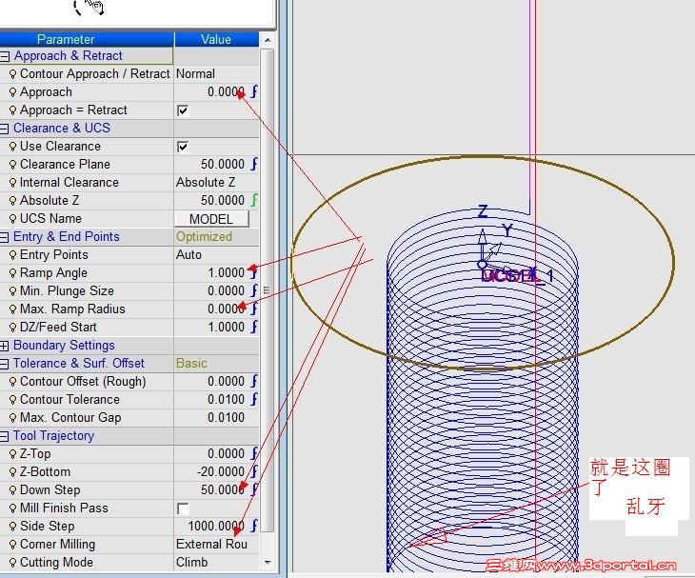Edit the Side Step value 1000.0000
Screen dimensions: 695x578
[x=216, y=526]
